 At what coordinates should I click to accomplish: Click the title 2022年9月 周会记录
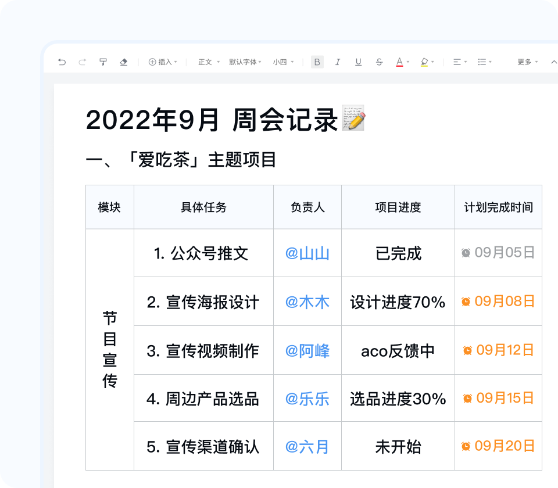[x=212, y=120]
